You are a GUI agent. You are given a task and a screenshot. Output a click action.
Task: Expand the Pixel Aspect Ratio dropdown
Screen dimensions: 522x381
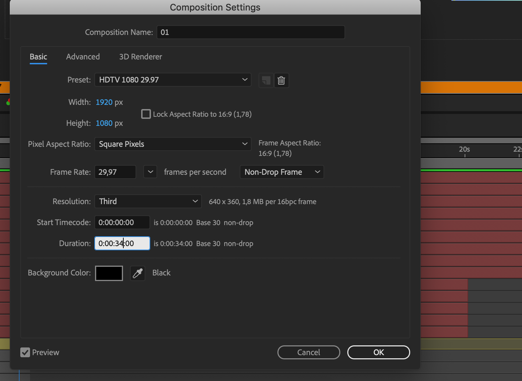pyautogui.click(x=173, y=144)
